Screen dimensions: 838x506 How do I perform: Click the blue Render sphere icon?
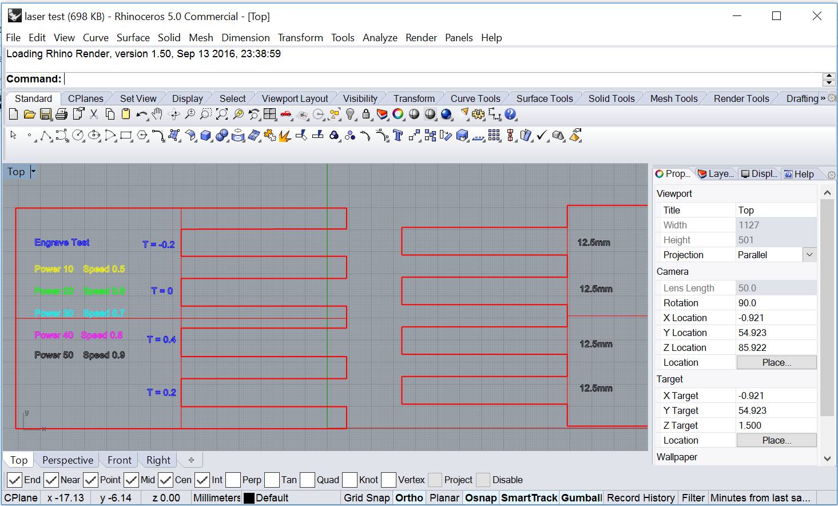(x=446, y=114)
